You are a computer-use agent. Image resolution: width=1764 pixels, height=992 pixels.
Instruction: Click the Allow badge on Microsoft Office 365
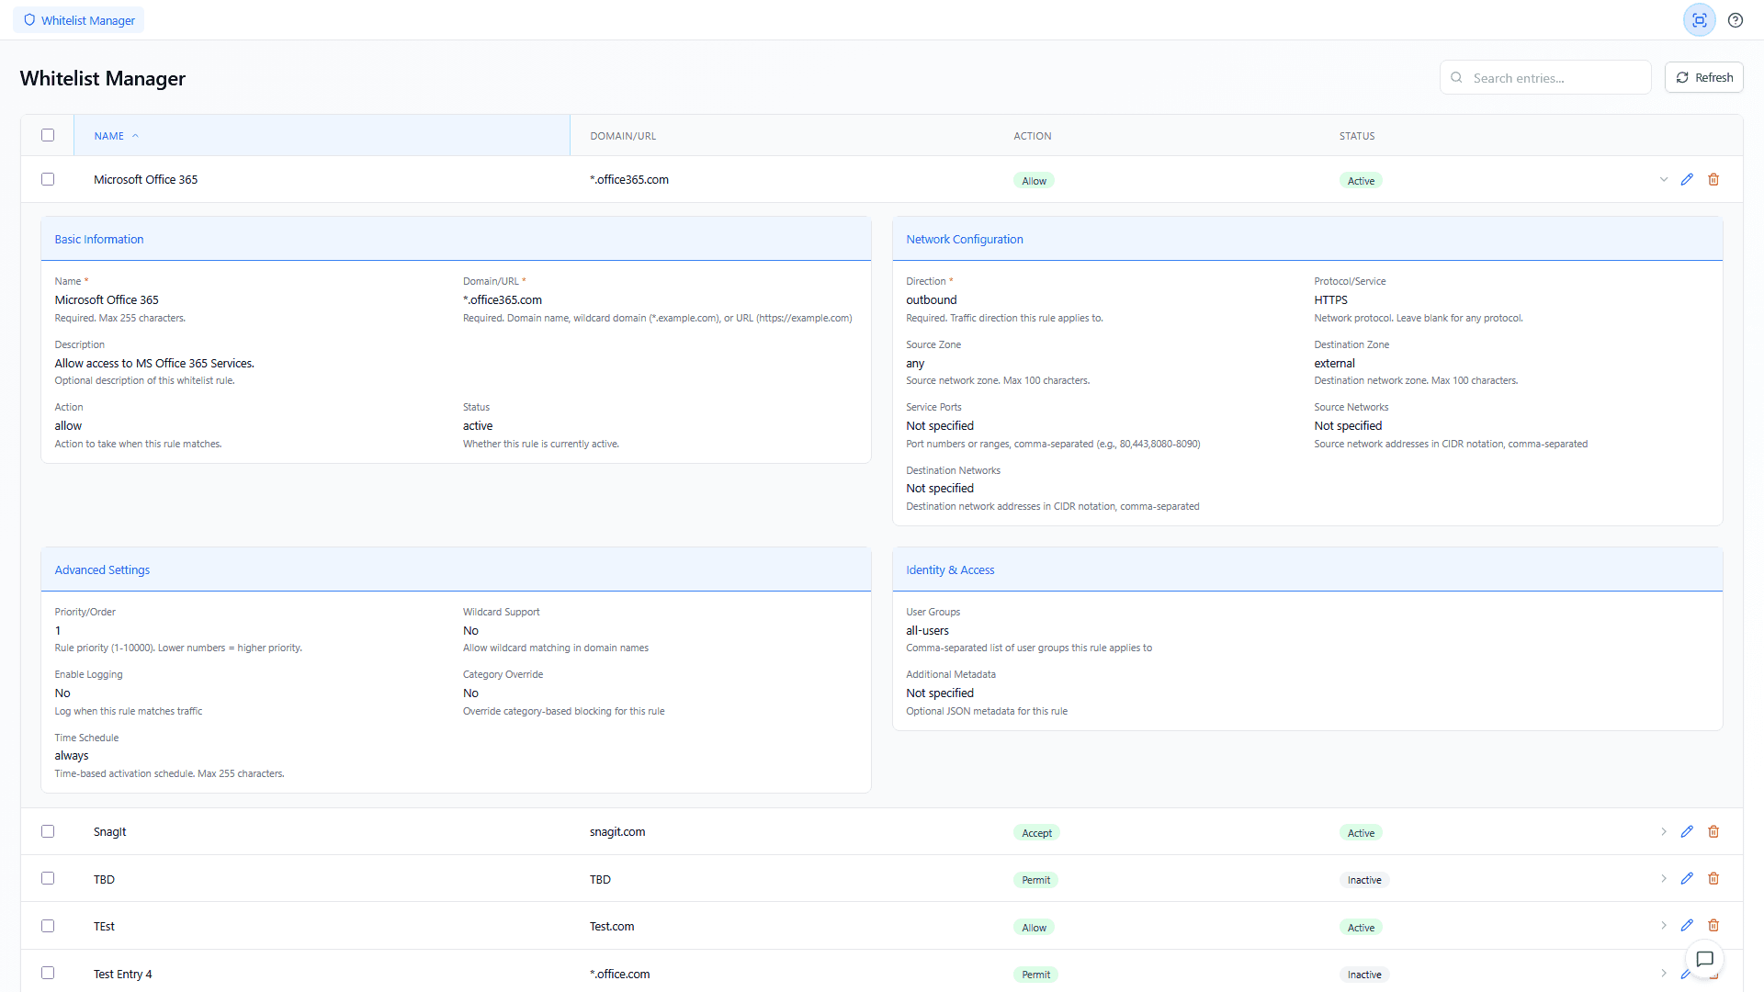point(1033,180)
